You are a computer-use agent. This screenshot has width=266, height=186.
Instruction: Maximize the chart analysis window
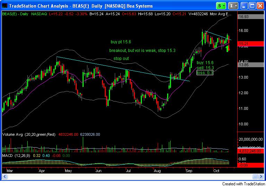point(252,6)
